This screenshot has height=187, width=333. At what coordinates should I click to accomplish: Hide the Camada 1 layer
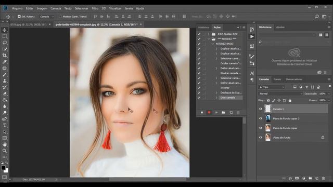pyautogui.click(x=261, y=109)
